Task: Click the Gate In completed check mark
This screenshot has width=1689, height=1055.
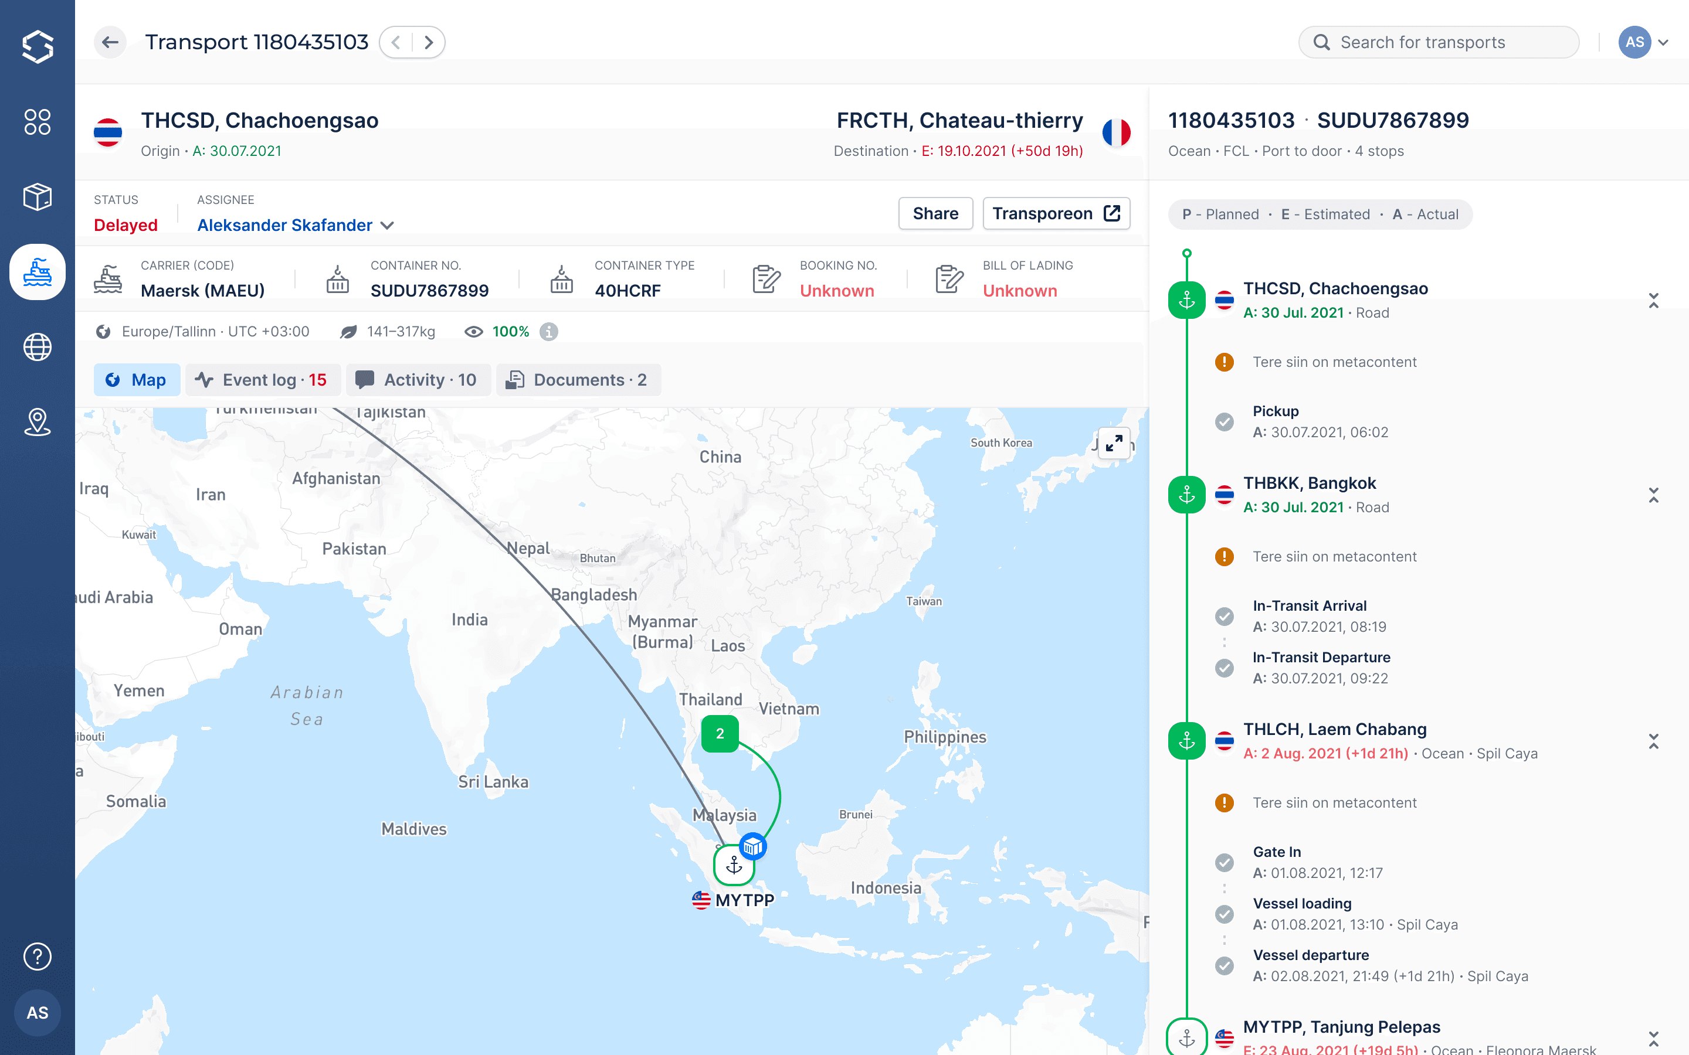Action: (1224, 862)
